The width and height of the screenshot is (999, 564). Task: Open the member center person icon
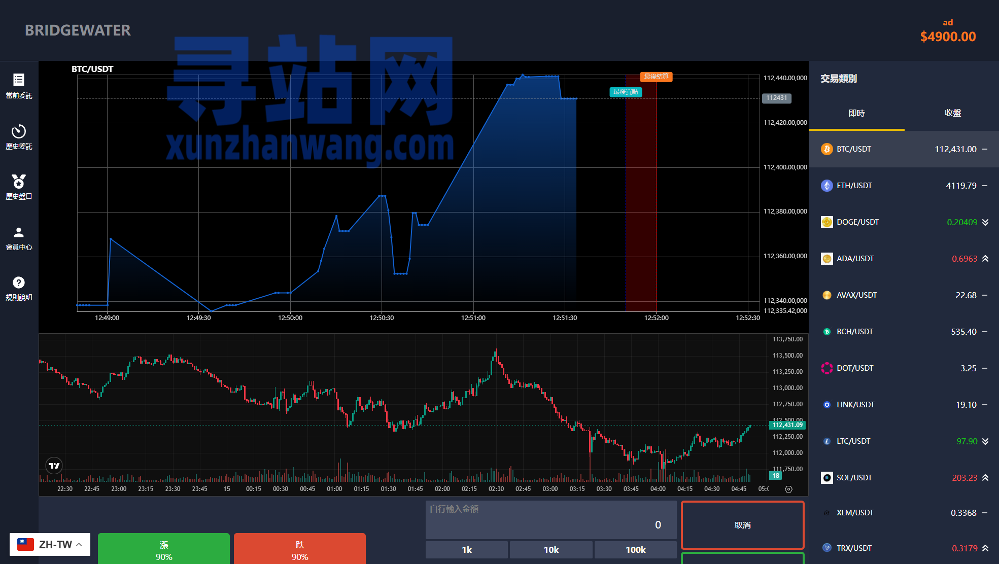pyautogui.click(x=19, y=232)
